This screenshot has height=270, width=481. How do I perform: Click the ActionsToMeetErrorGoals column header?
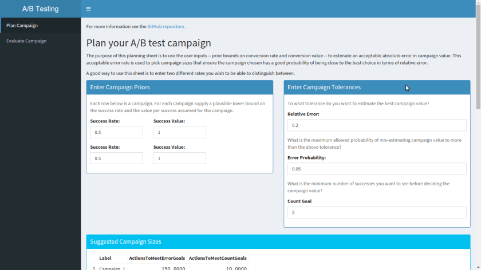click(157, 258)
